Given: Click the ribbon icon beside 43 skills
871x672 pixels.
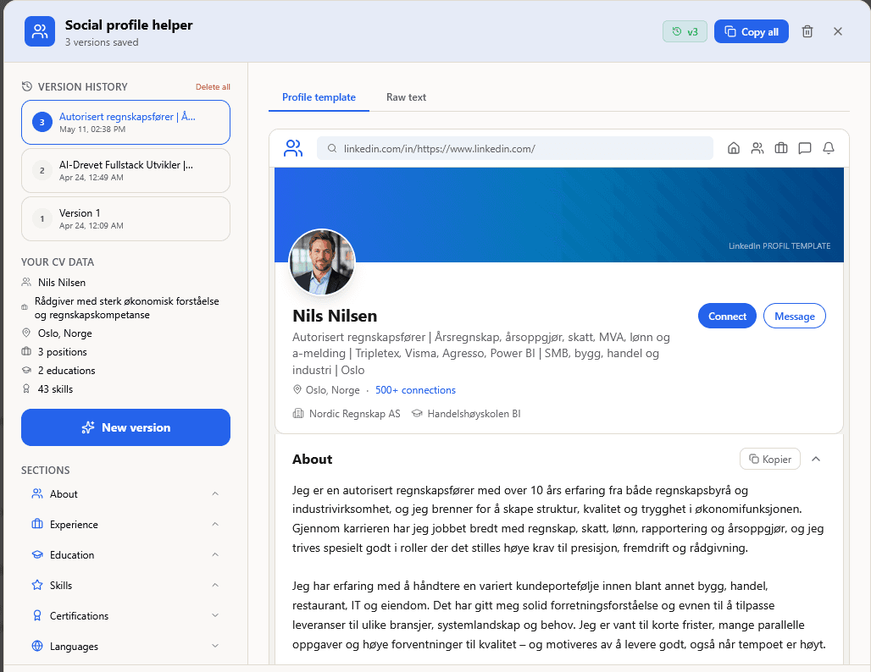Looking at the screenshot, I should [26, 389].
